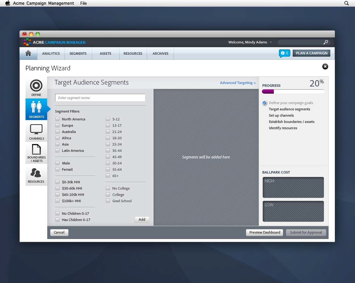Open the Archives tab

[160, 53]
